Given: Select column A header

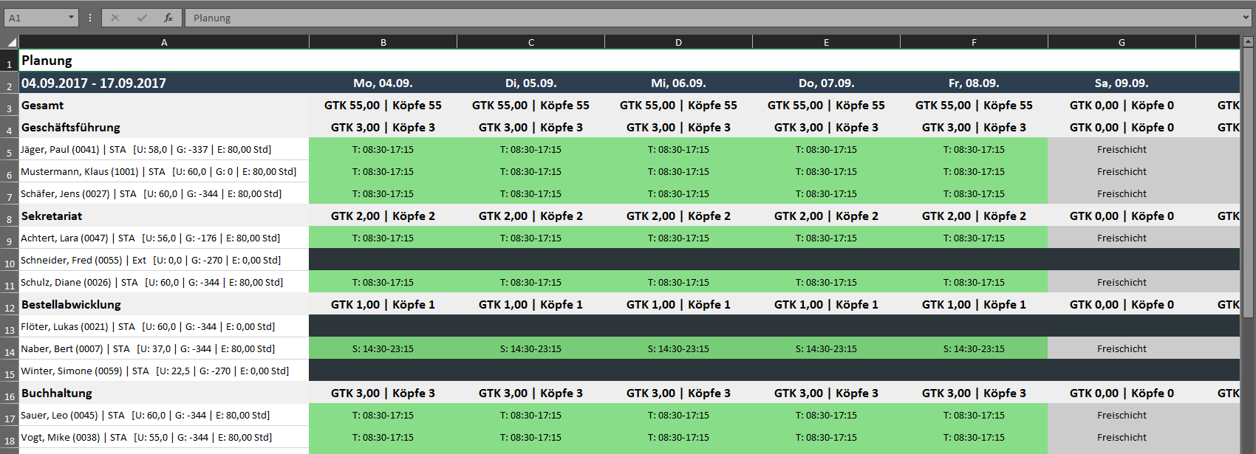Looking at the screenshot, I should 164,42.
